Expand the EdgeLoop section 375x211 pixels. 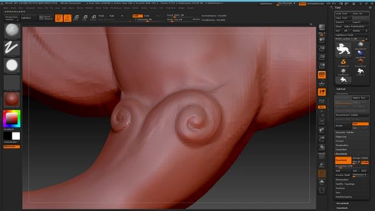coord(341,137)
